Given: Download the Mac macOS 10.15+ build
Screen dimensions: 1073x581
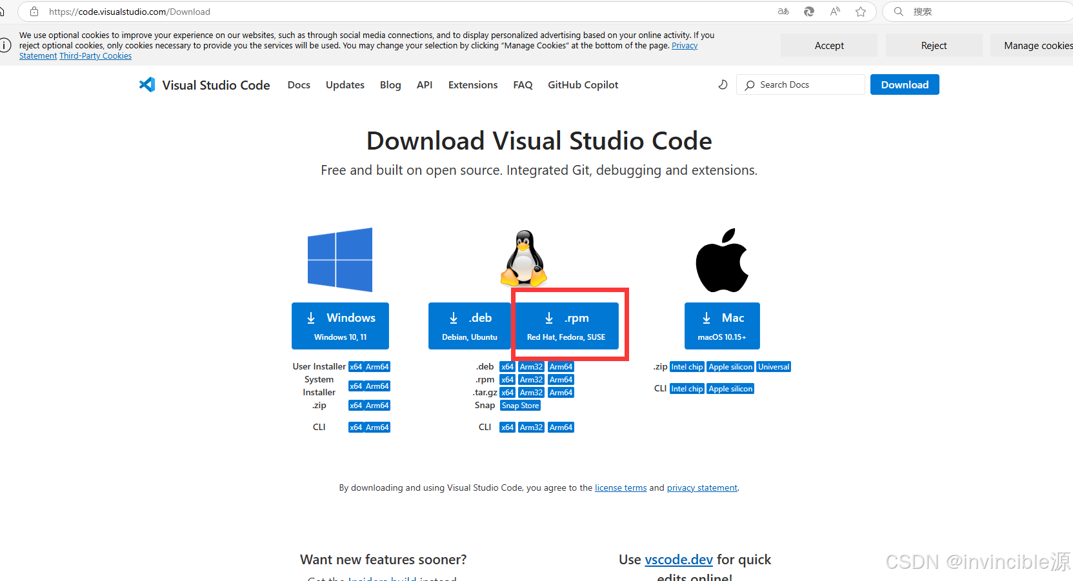Looking at the screenshot, I should 722,326.
